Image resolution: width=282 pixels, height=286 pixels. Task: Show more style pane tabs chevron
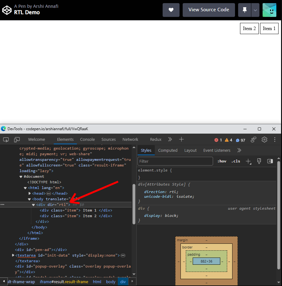239,151
